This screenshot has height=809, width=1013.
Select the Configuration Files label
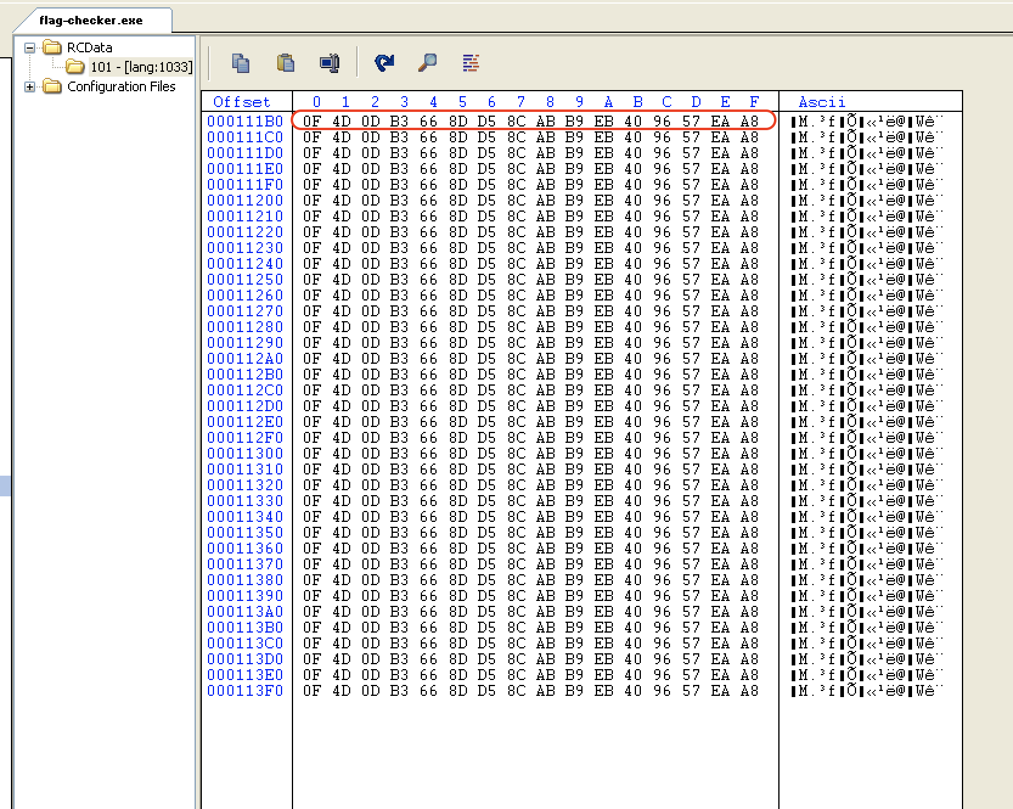tap(121, 86)
